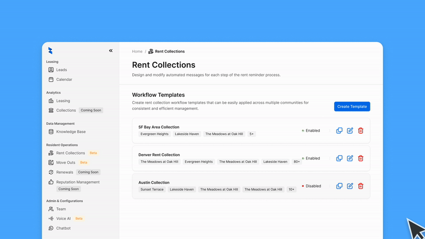
Task: Open Collections analytics item
Action: point(66,110)
